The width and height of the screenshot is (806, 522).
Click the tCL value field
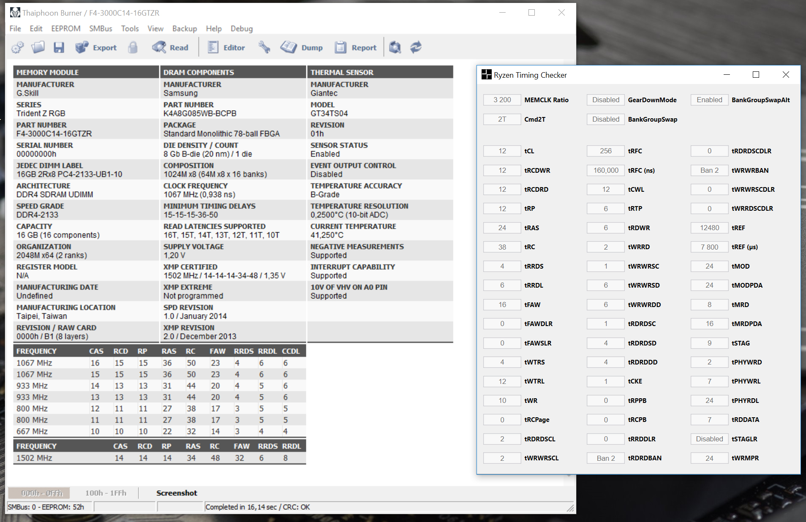pyautogui.click(x=502, y=151)
